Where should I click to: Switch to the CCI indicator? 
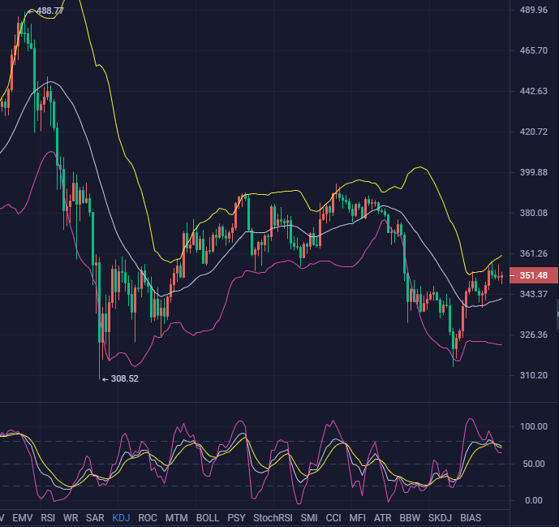click(x=333, y=518)
